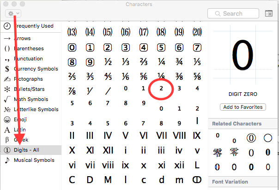Viewport: 279px width, 190px height.
Task: Select Frequently Used category
Action: click(x=31, y=26)
